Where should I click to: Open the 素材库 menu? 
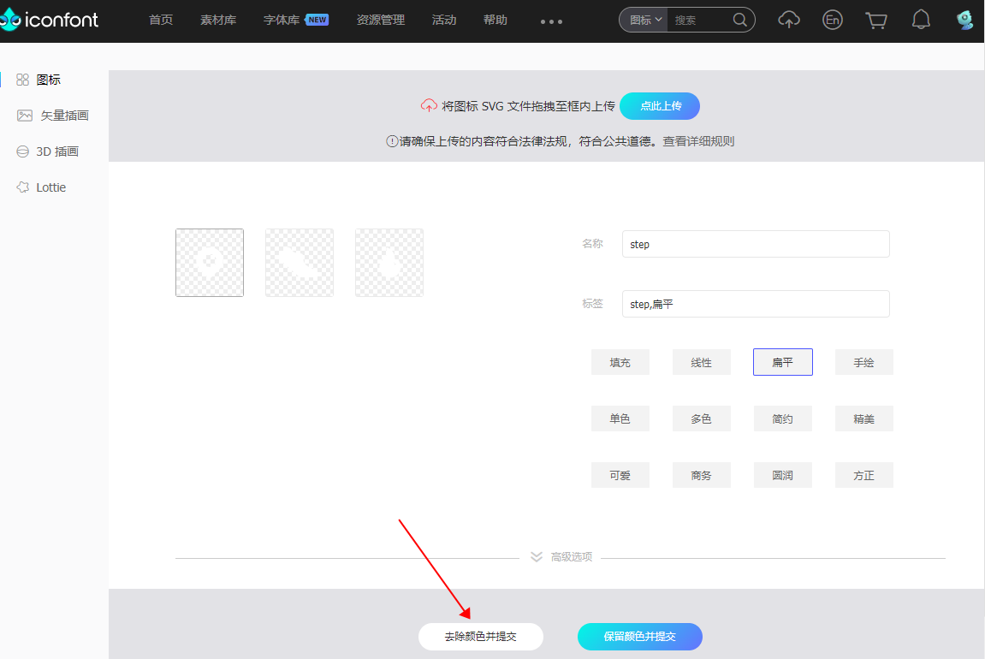click(218, 20)
